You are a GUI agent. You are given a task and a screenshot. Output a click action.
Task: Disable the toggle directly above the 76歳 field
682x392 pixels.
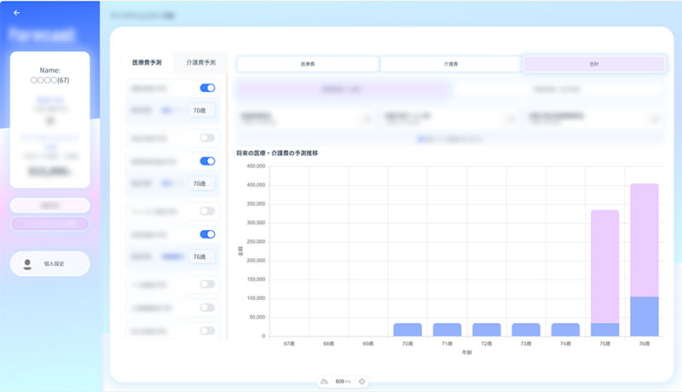coord(207,234)
